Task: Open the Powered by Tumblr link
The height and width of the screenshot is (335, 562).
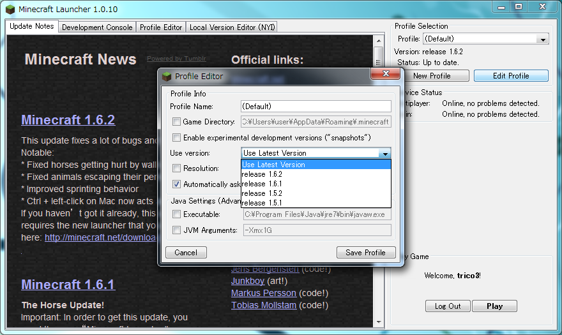Action: pyautogui.click(x=176, y=59)
